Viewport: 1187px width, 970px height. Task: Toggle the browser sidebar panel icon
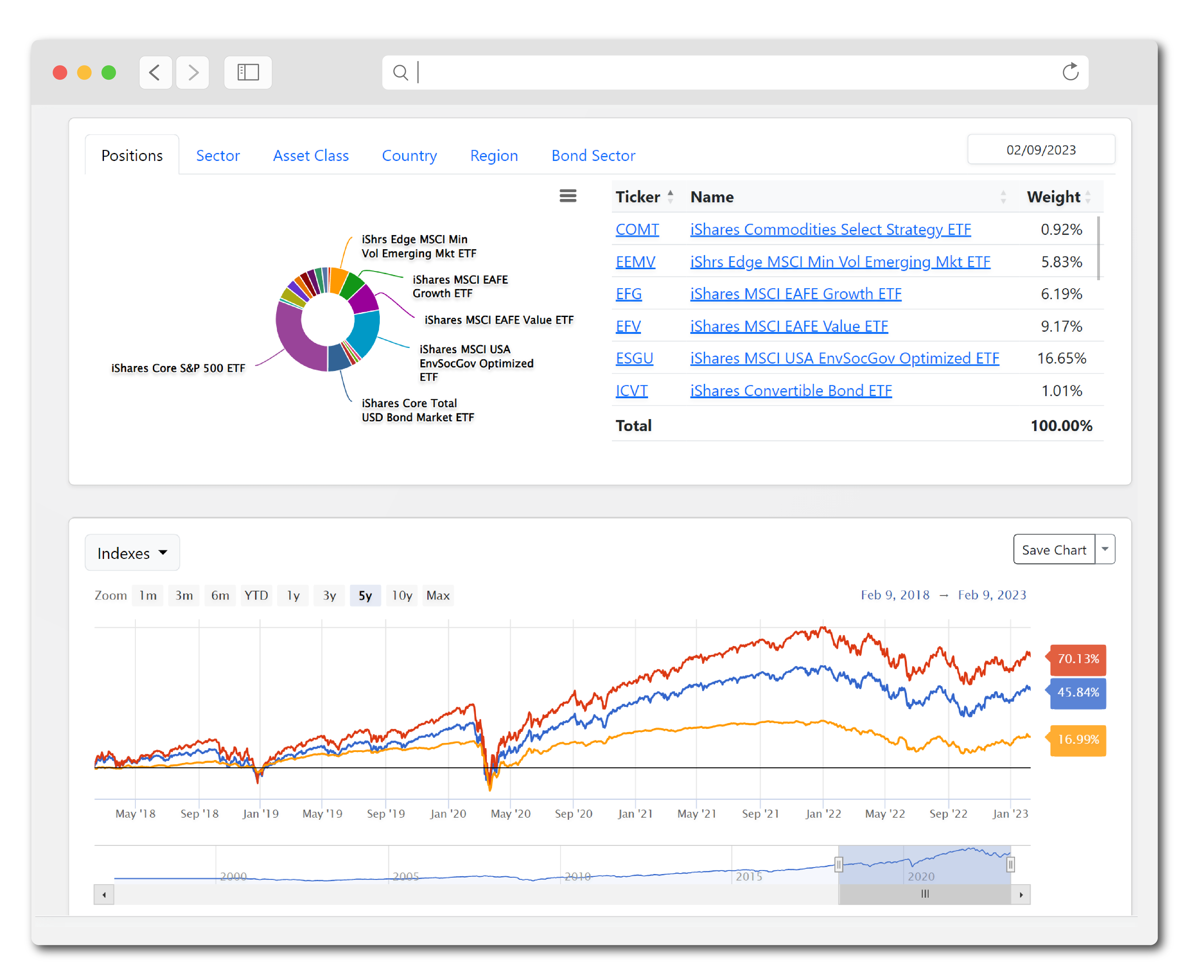248,72
